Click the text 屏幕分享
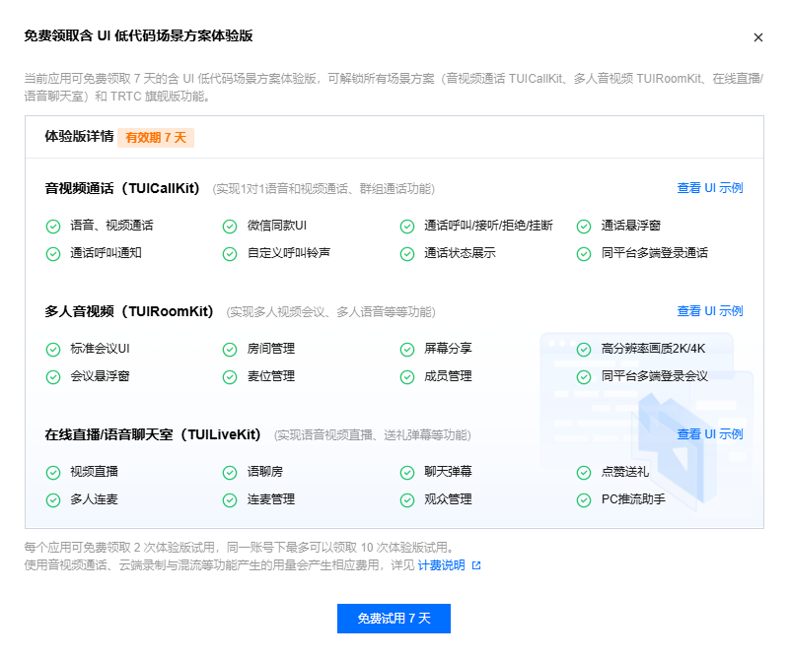Viewport: 789px width, 658px height. pyautogui.click(x=448, y=349)
